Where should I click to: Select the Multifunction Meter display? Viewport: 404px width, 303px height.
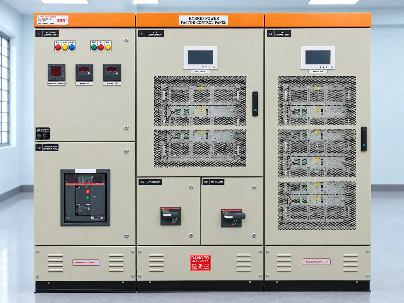point(56,73)
